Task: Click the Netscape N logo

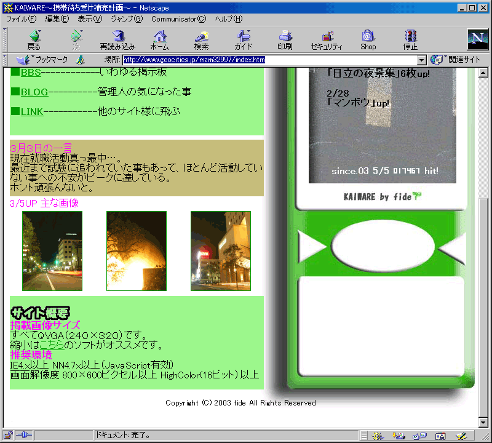Action: coord(478,39)
